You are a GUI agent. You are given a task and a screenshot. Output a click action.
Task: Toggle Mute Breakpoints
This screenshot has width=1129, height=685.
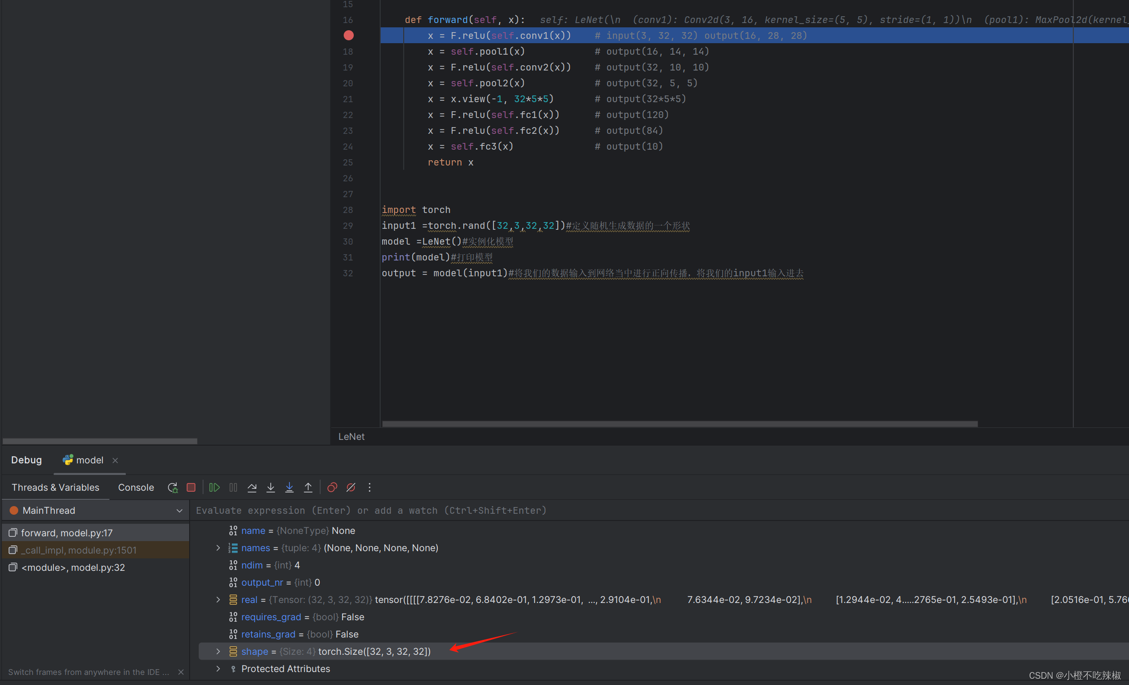click(x=351, y=487)
